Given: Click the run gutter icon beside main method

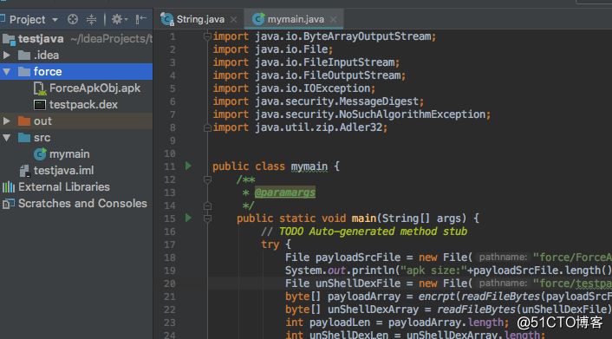Looking at the screenshot, I should coord(188,218).
